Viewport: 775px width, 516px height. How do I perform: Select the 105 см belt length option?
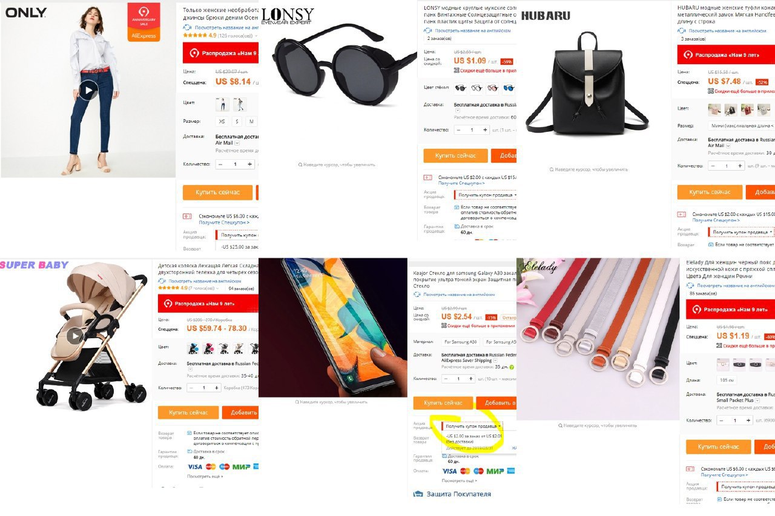point(725,380)
